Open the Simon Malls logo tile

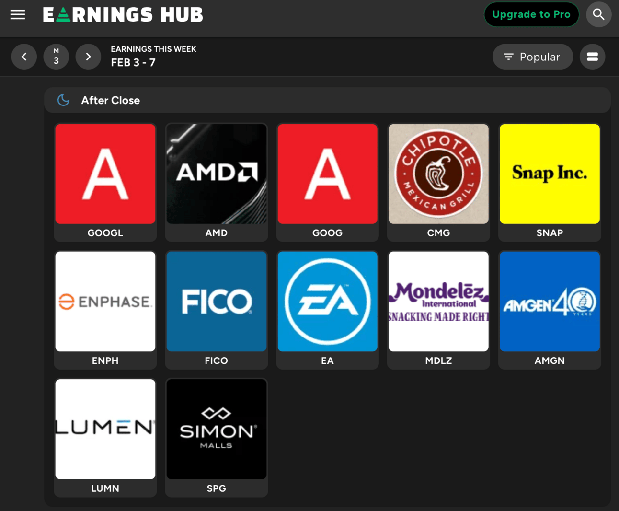pyautogui.click(x=217, y=429)
